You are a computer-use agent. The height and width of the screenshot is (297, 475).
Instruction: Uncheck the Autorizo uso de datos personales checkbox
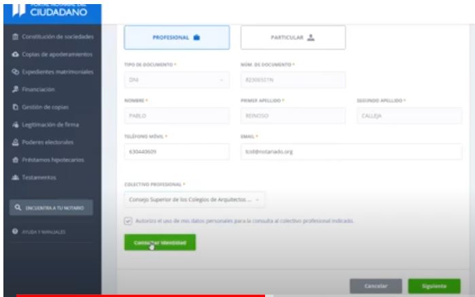128,221
